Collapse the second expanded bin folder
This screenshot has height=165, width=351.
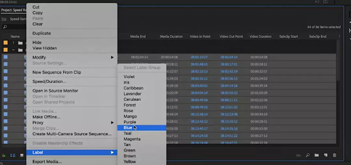tap(13, 50)
